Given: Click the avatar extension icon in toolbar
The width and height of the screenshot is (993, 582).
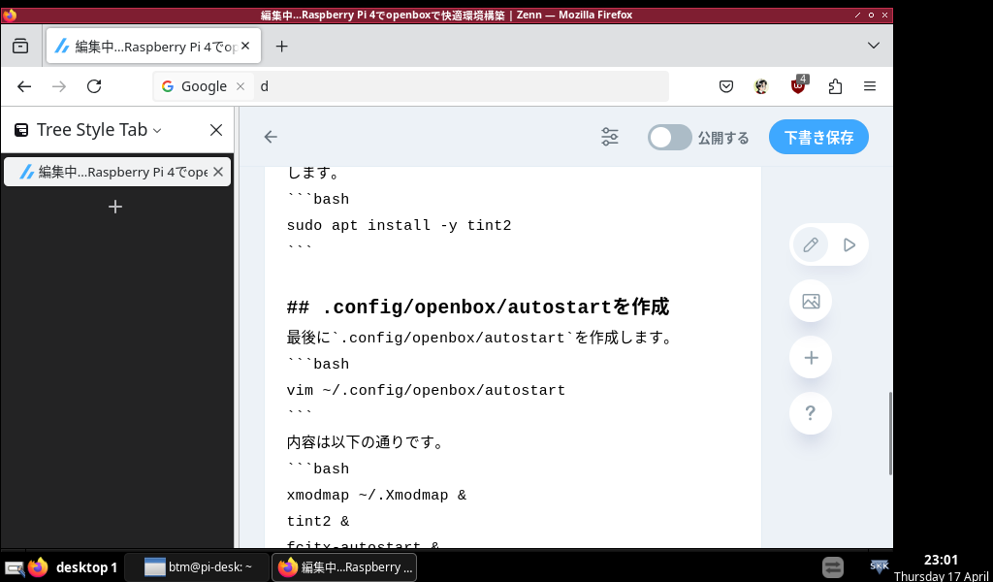Looking at the screenshot, I should point(762,86).
